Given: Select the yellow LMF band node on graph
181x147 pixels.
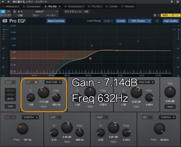Looking at the screenshot, I should pos(92,46).
